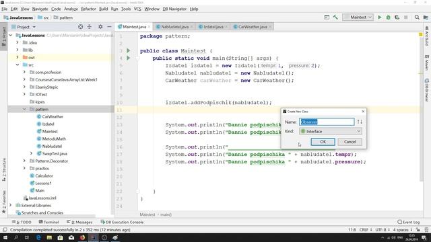Open Project panel settings gear

click(100, 27)
